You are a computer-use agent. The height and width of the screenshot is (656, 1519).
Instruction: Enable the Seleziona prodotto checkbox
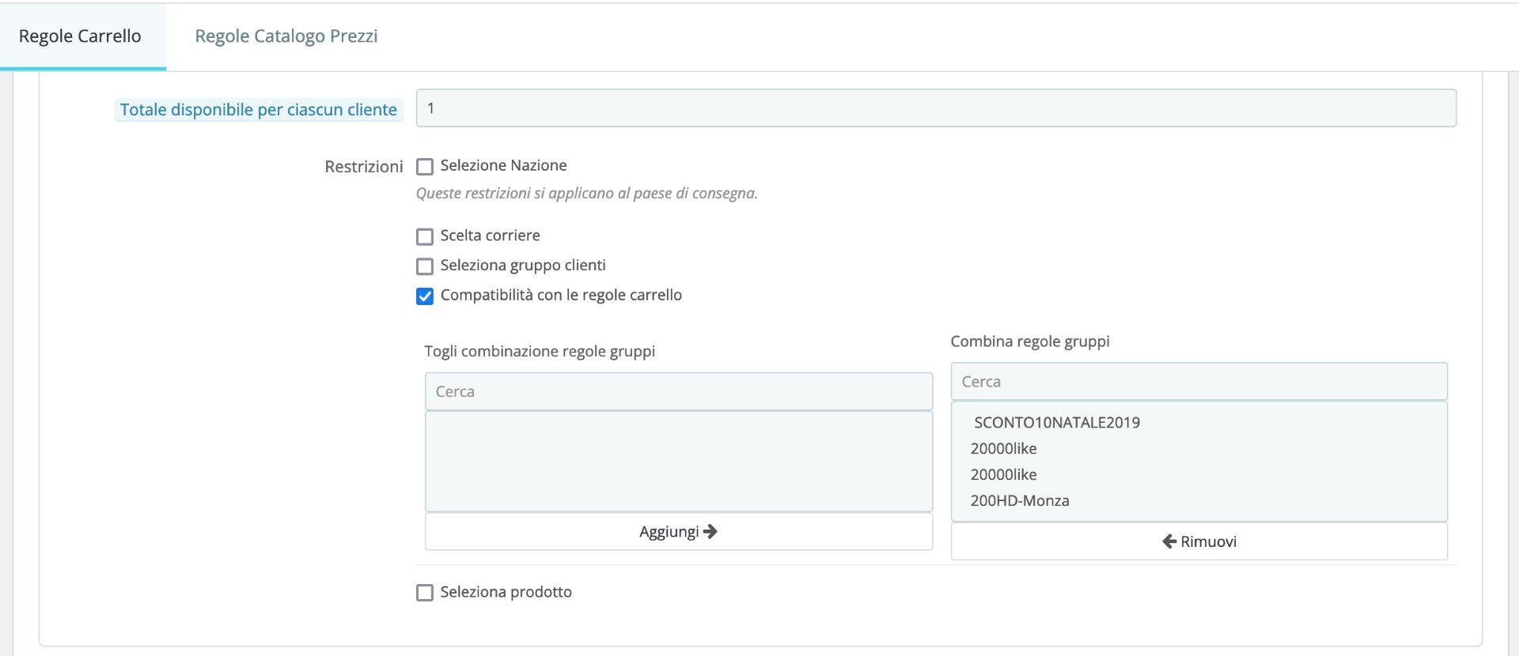pos(425,593)
